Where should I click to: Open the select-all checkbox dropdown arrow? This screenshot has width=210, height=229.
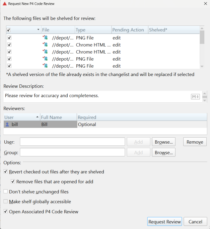coord(38,30)
